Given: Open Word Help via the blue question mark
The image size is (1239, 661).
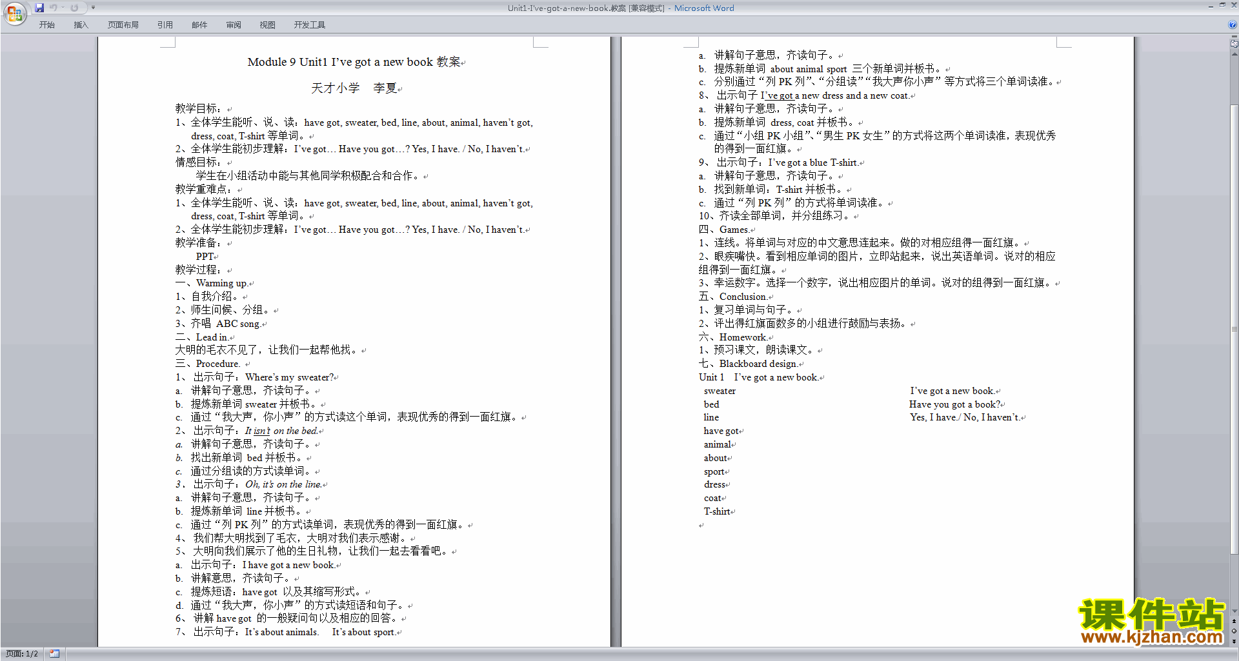Looking at the screenshot, I should click(1233, 25).
